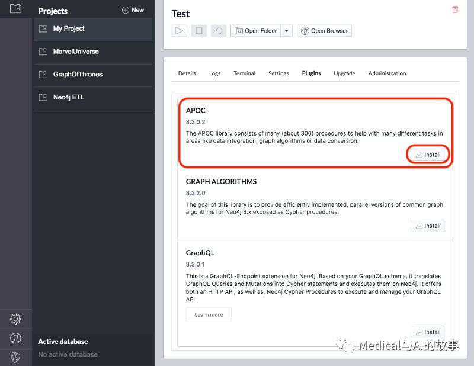The width and height of the screenshot is (474, 366).
Task: Click GraphQL version 3.3.0.1
Action: (196, 265)
